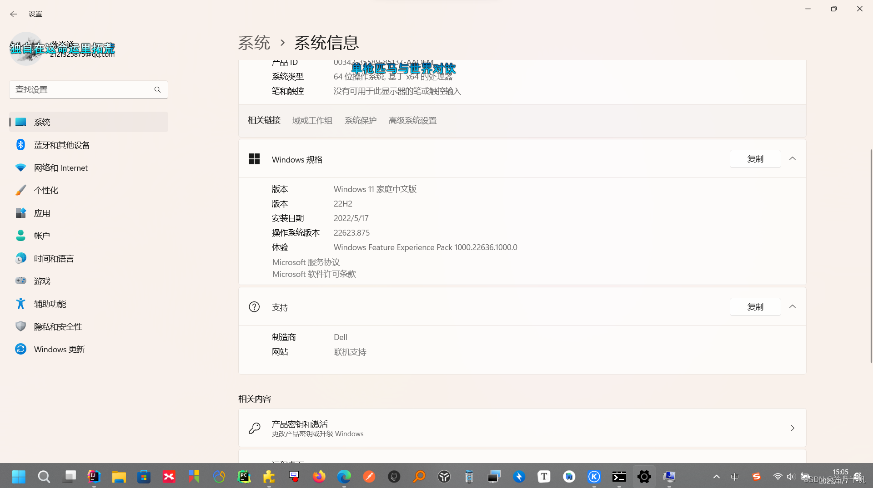Click the 22623.875 OS build value
This screenshot has width=873, height=488.
click(x=351, y=233)
